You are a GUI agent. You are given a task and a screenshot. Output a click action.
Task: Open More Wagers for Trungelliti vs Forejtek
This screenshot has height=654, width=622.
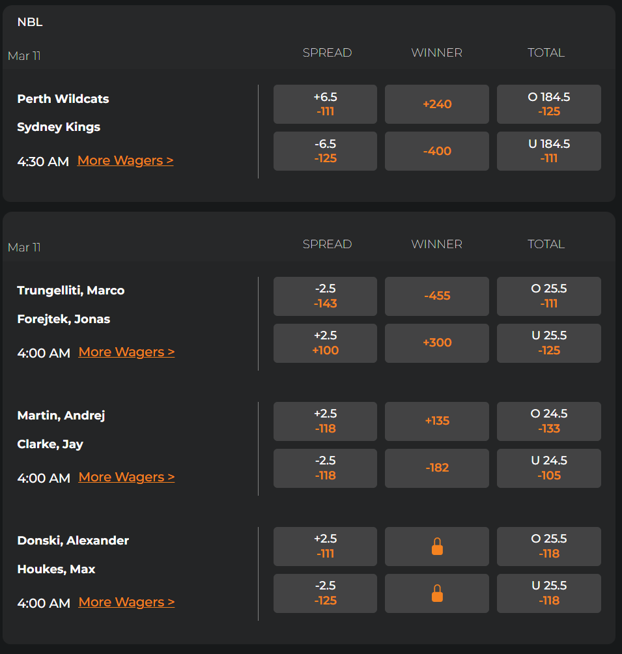pyautogui.click(x=126, y=352)
